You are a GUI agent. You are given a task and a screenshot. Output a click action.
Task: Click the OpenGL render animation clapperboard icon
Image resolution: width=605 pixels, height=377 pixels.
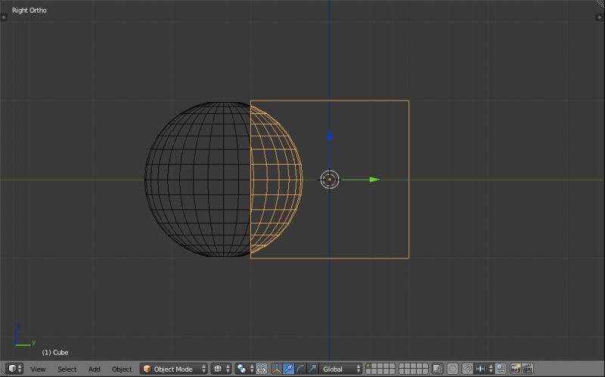tap(527, 369)
